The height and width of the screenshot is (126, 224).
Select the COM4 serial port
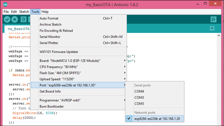155,91
